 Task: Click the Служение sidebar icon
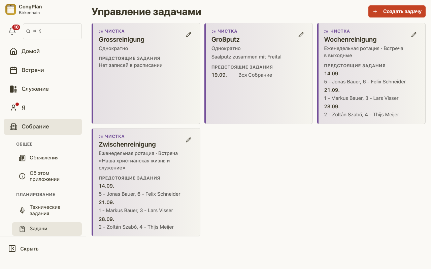[x=13, y=89]
